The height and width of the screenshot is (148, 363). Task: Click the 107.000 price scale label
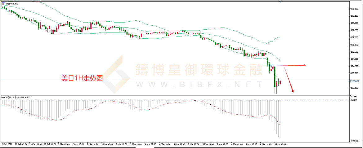point(354,37)
